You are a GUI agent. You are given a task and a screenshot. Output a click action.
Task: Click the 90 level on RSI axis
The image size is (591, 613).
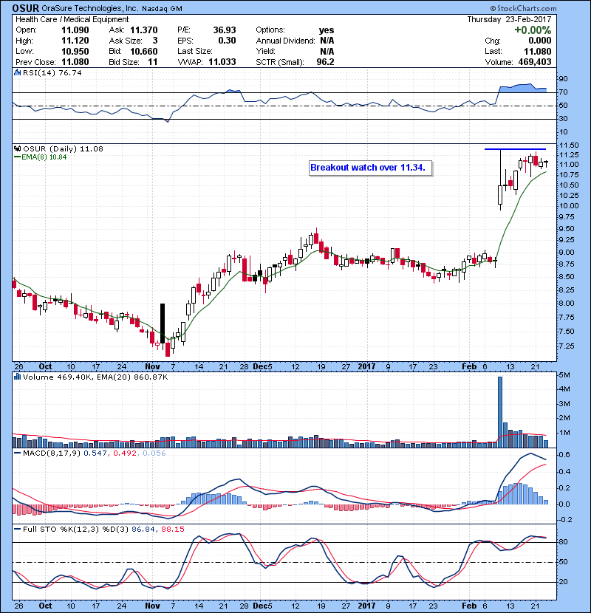[563, 78]
